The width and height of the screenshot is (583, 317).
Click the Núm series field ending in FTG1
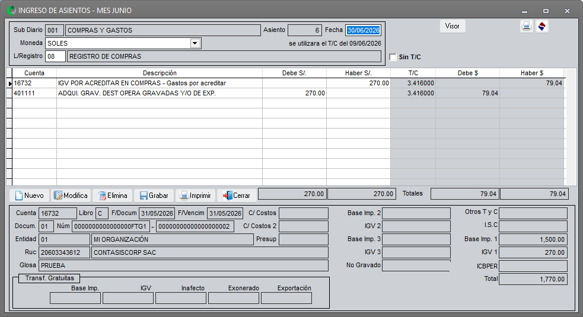click(111, 226)
